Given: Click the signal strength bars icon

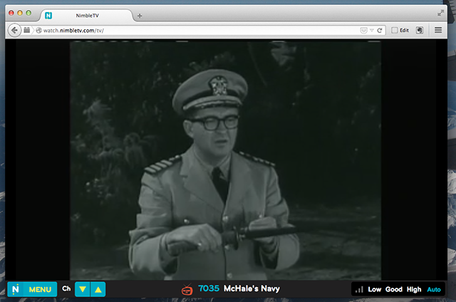Looking at the screenshot, I should [359, 289].
